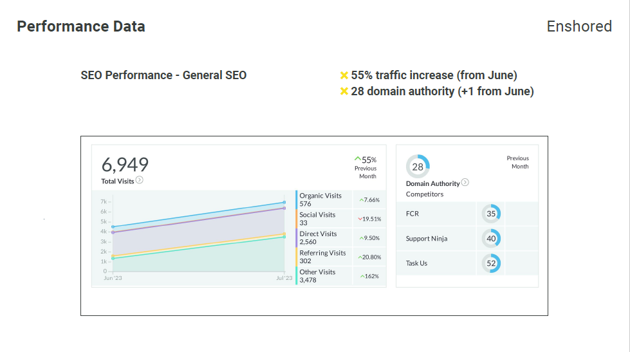630x352 pixels.
Task: Click the Referring Visits 302 row
Action: pyautogui.click(x=340, y=257)
